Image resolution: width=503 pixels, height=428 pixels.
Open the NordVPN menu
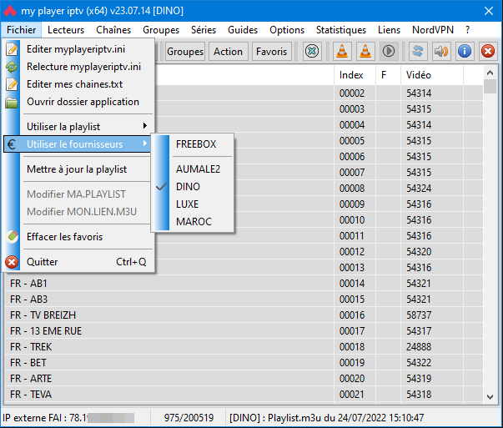tap(433, 30)
